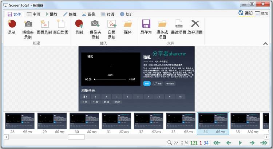Image resolution: width=273 pixels, height=149 pixels.
Task: Open new Board recording
Action: click(44, 24)
